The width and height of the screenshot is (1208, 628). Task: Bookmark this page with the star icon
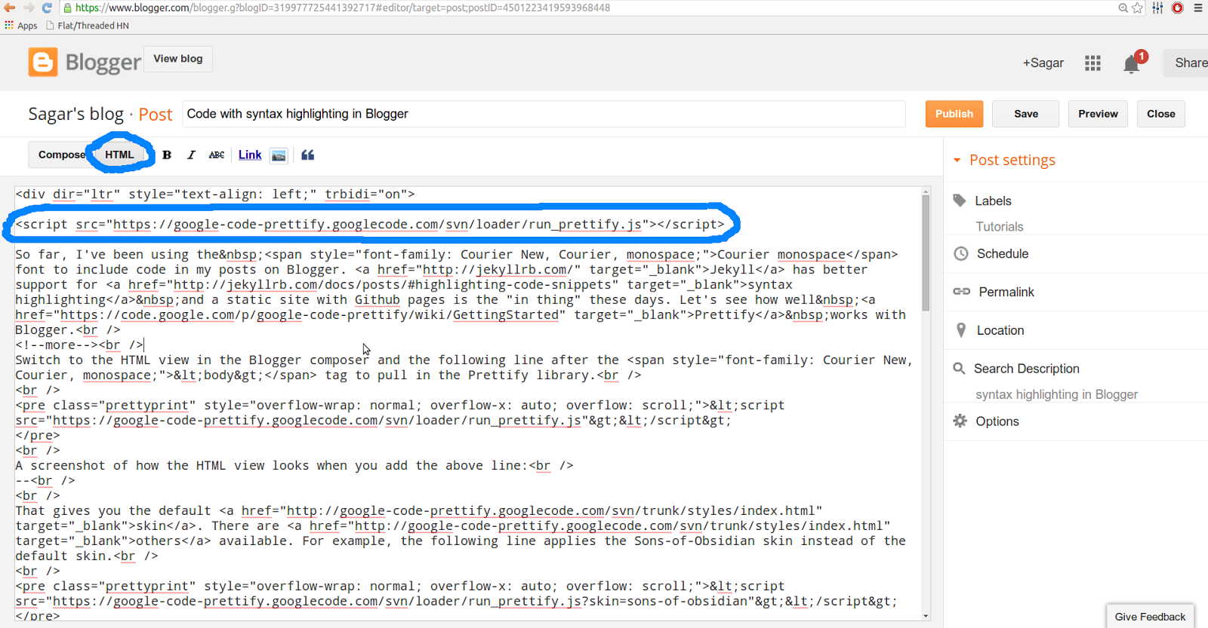[1137, 8]
